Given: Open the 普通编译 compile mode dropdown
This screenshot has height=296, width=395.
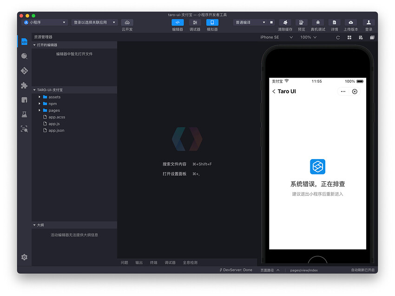Looking at the screenshot, I should pos(250,22).
